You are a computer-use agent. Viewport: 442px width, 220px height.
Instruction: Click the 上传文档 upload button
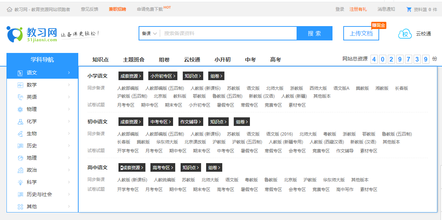(361, 33)
